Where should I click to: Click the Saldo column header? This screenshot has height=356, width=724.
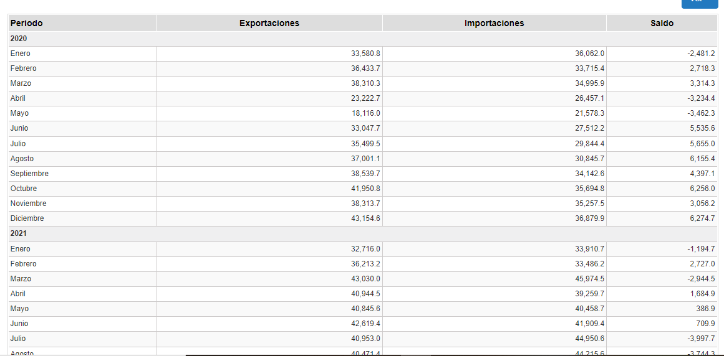[x=662, y=23]
